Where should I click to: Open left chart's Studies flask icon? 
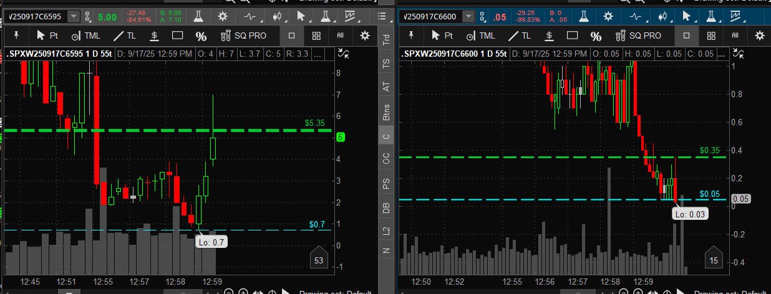(x=198, y=16)
